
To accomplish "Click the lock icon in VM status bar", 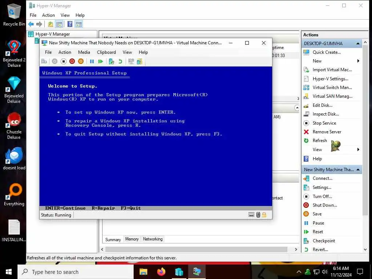I will pos(264,215).
